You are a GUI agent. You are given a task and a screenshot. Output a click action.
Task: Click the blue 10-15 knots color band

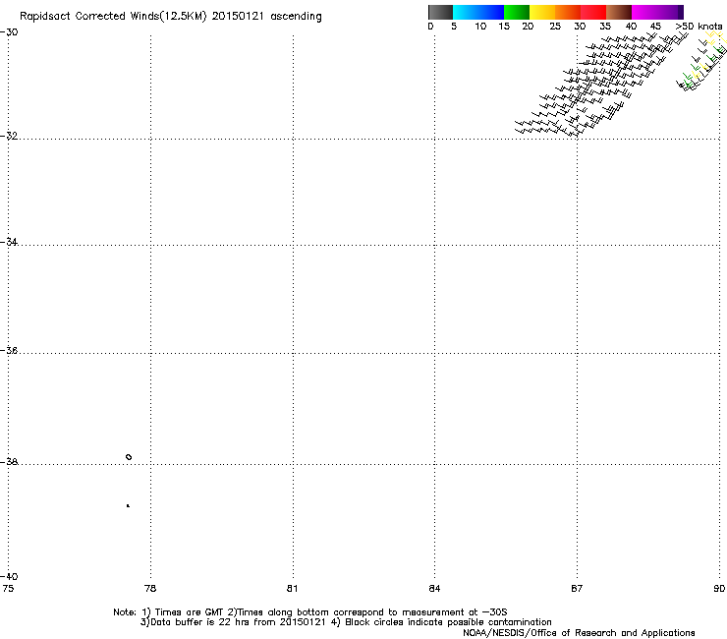pos(491,12)
